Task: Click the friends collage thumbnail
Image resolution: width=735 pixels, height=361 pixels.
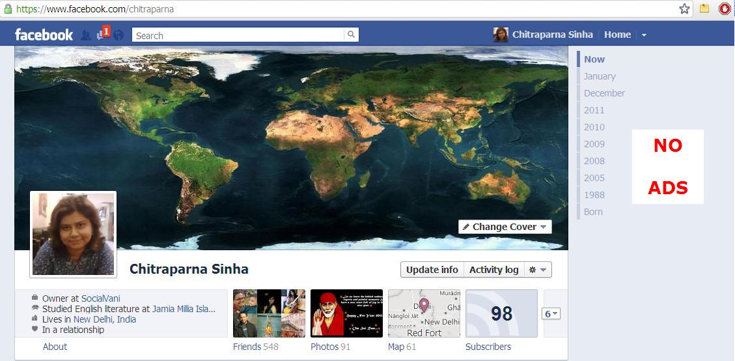Action: pos(269,313)
